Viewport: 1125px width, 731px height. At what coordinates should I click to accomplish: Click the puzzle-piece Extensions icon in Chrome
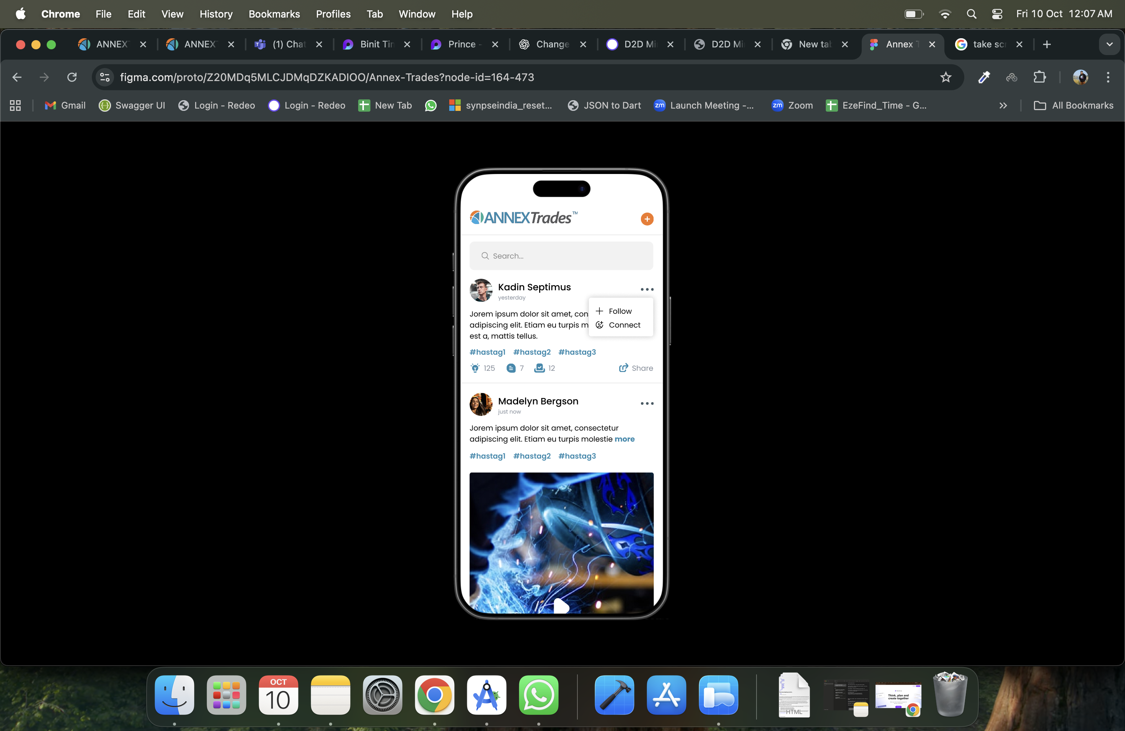(x=1040, y=77)
